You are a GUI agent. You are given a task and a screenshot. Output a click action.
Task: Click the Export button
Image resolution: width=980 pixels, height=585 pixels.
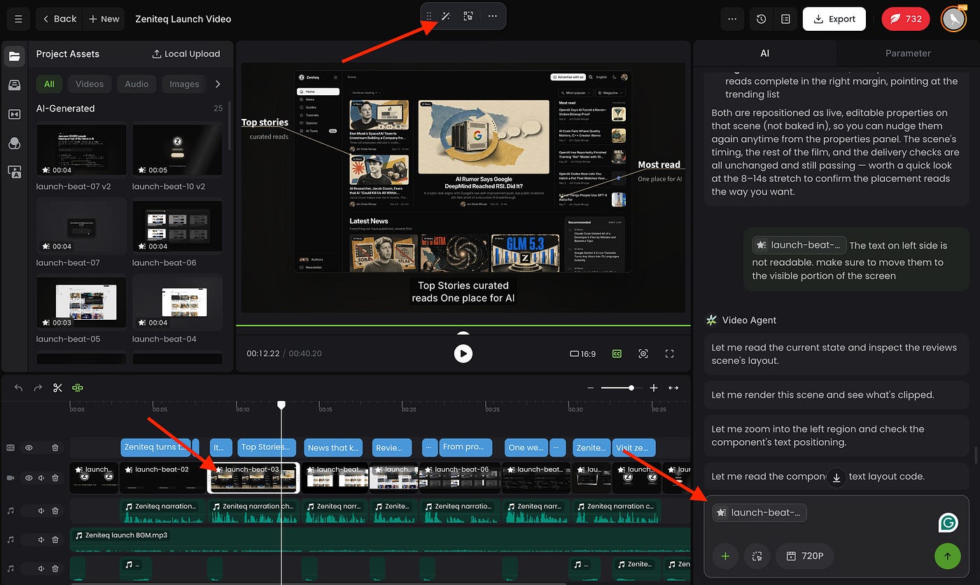pos(834,19)
